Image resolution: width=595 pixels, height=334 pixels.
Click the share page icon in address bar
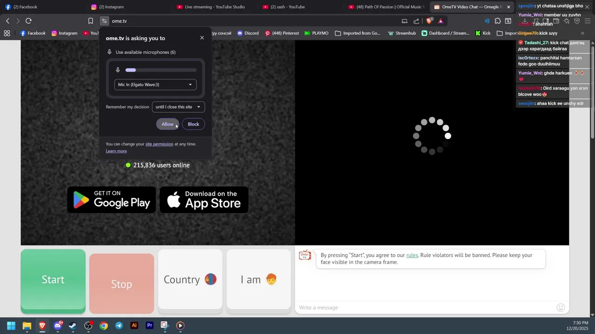click(416, 21)
